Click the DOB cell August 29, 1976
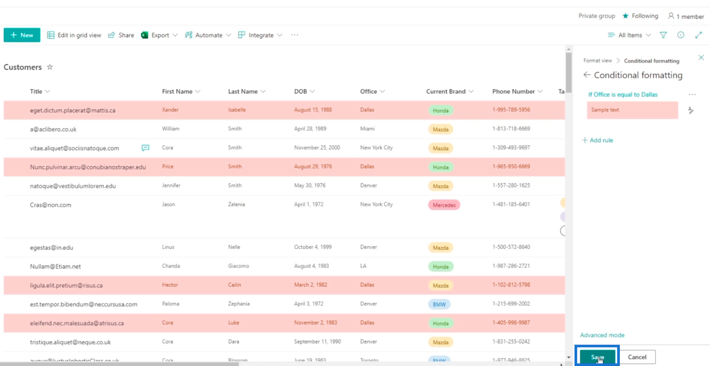Image resolution: width=710 pixels, height=366 pixels. pos(313,167)
